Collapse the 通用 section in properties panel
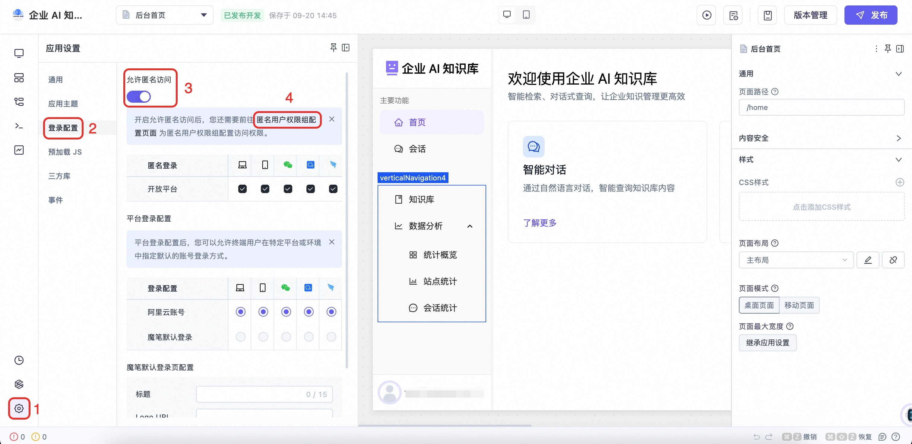Image resolution: width=912 pixels, height=444 pixels. (x=898, y=74)
